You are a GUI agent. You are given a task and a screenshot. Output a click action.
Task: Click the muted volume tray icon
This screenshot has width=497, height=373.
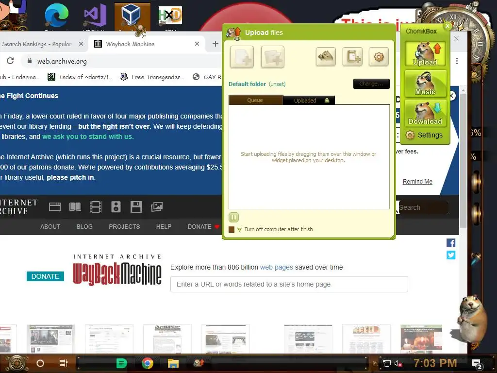398,363
